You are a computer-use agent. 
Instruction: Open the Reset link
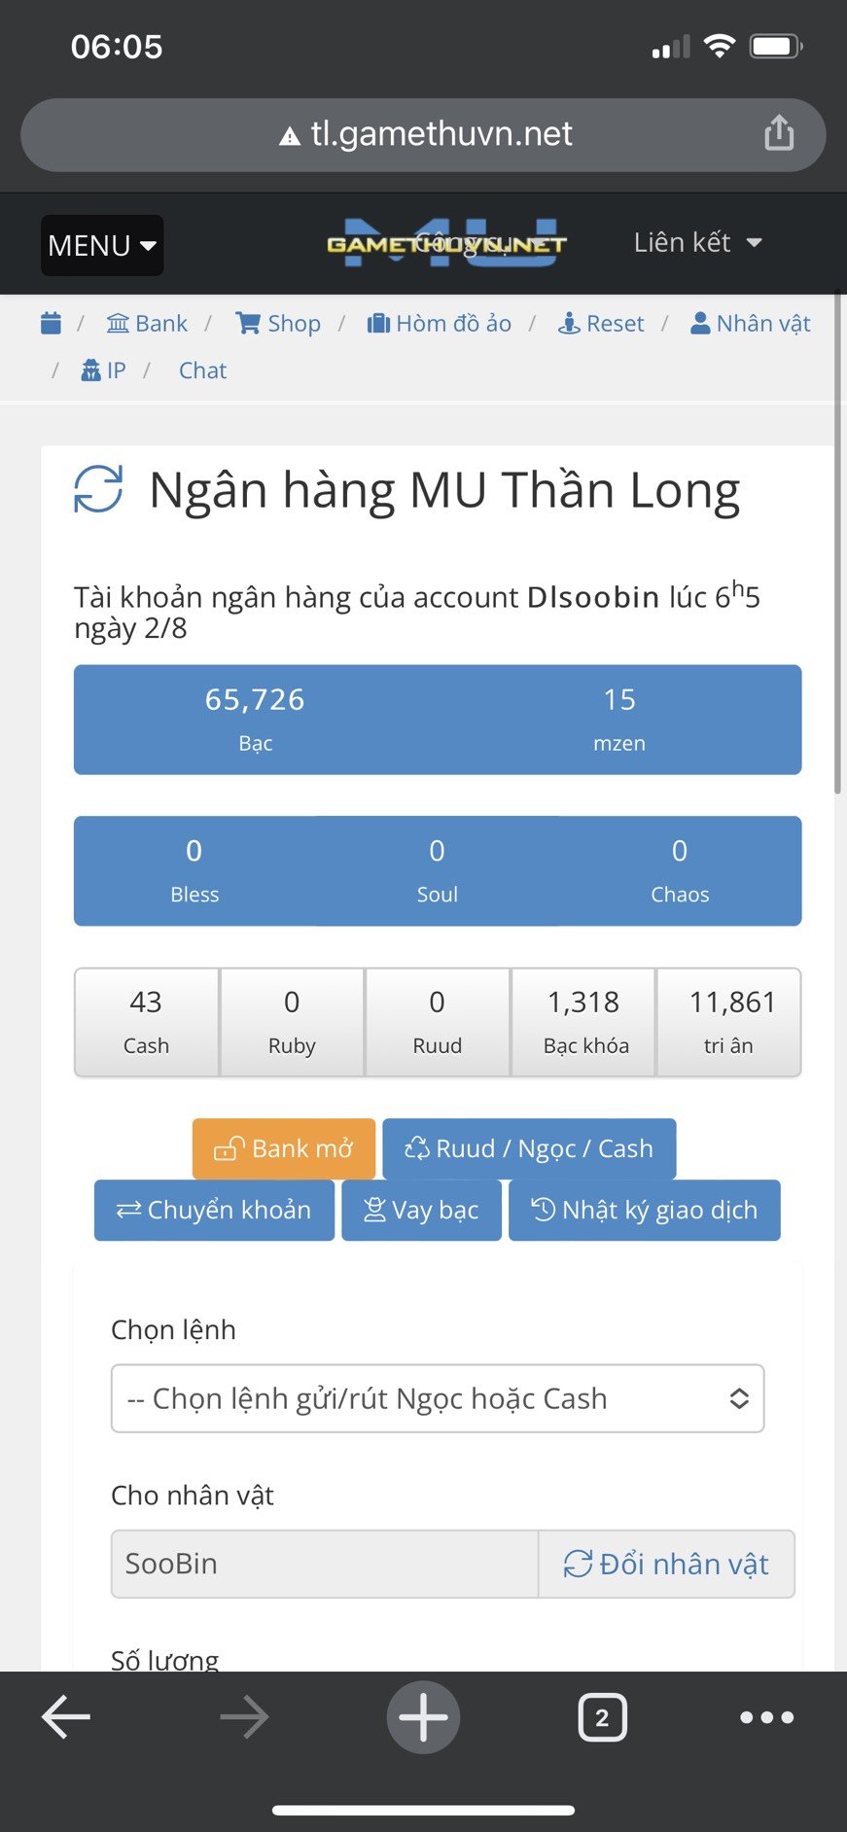pos(602,323)
